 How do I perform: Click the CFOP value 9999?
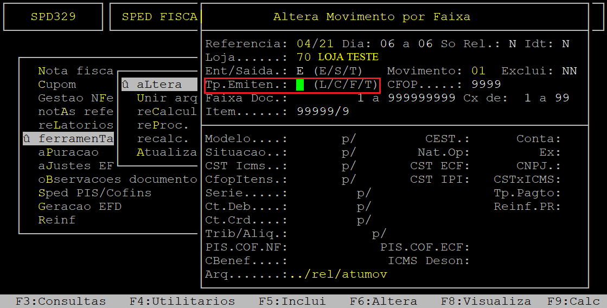click(x=486, y=85)
